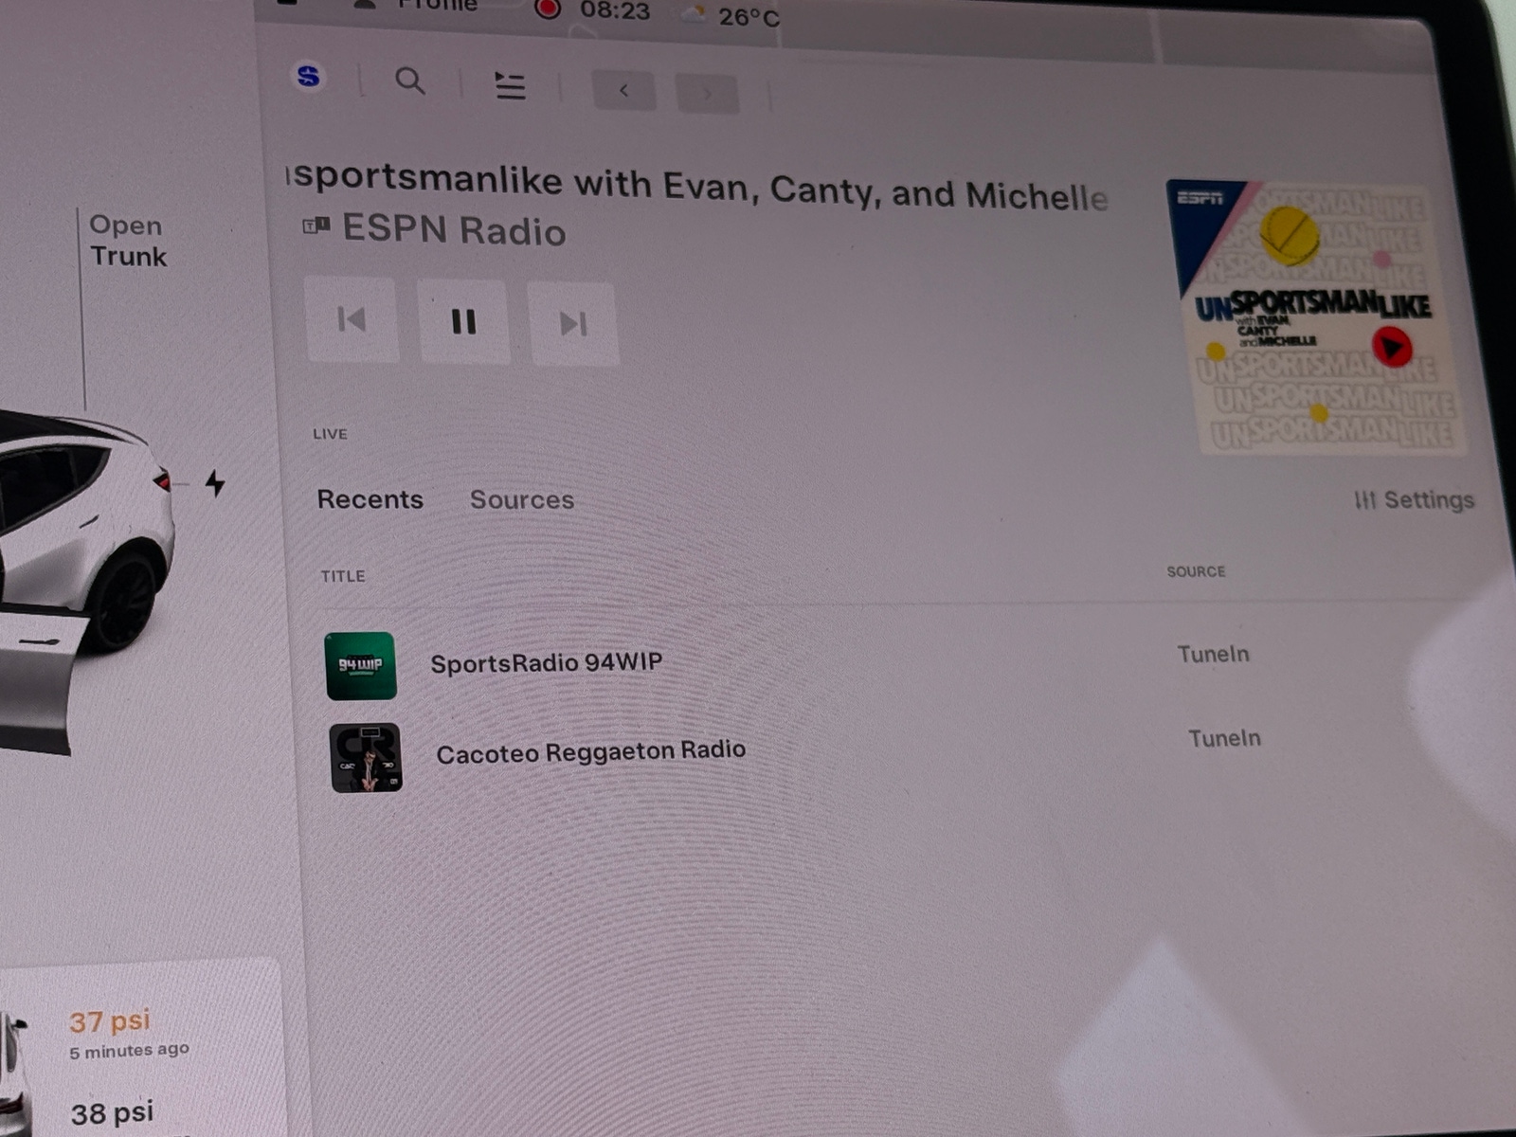Switch to the Sources tab
1516x1137 pixels.
click(522, 500)
